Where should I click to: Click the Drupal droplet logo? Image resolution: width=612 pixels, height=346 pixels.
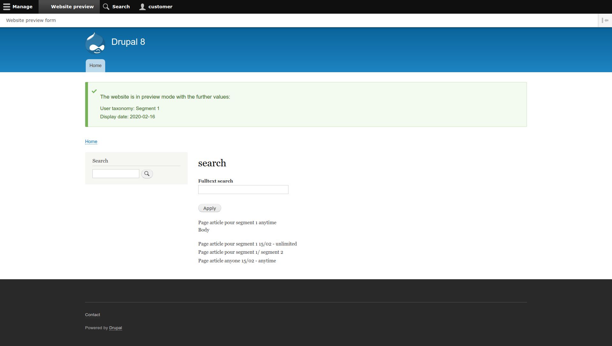click(95, 43)
